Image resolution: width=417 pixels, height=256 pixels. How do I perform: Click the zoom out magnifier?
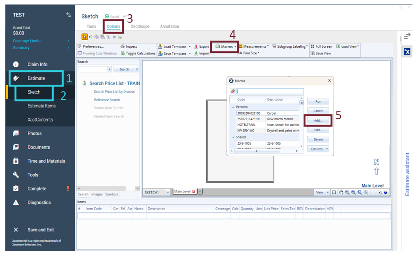(347, 193)
